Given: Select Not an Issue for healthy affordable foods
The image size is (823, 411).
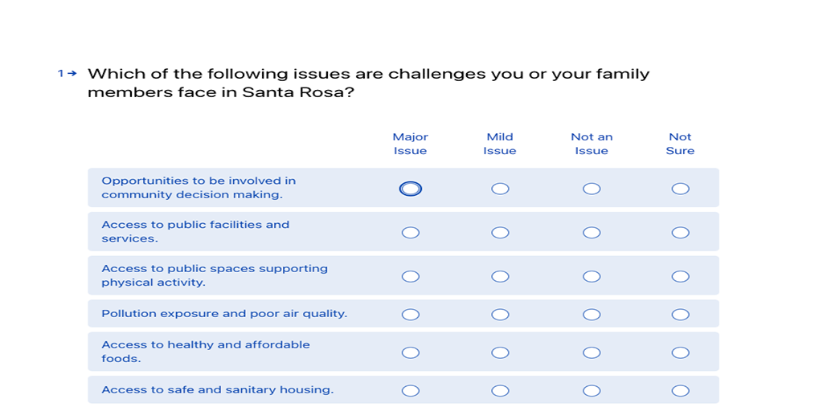Looking at the screenshot, I should pyautogui.click(x=592, y=352).
